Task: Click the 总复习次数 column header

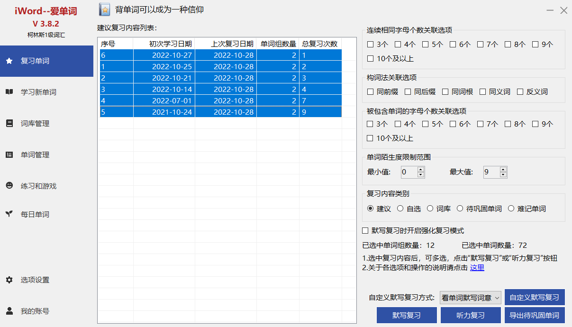Action: [319, 44]
